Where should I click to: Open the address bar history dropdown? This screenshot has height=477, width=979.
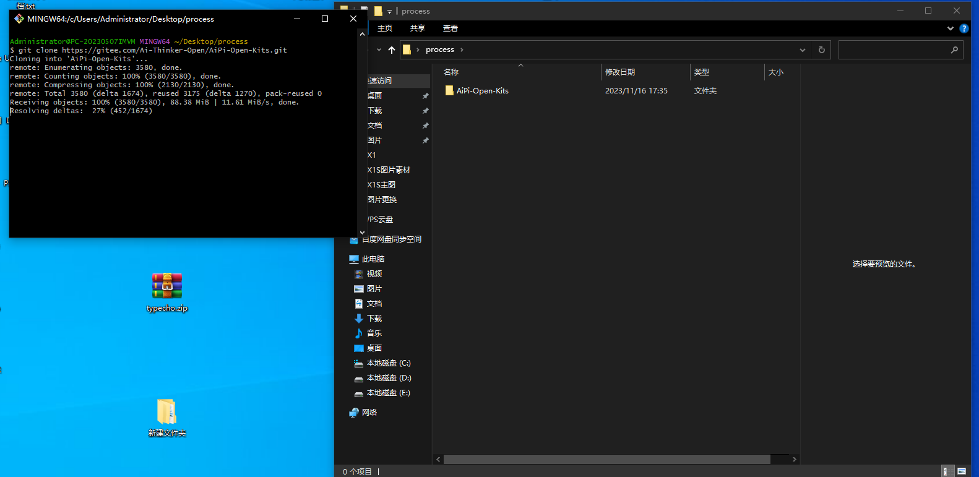(x=803, y=50)
